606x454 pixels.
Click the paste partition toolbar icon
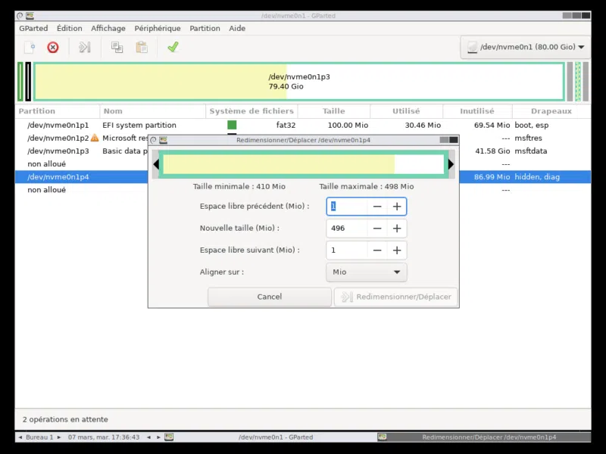142,47
